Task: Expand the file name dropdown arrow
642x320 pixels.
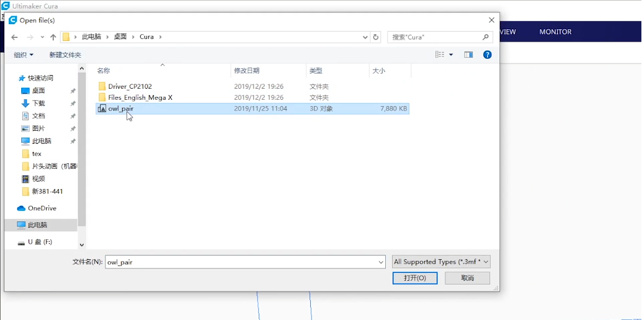Action: (x=381, y=262)
